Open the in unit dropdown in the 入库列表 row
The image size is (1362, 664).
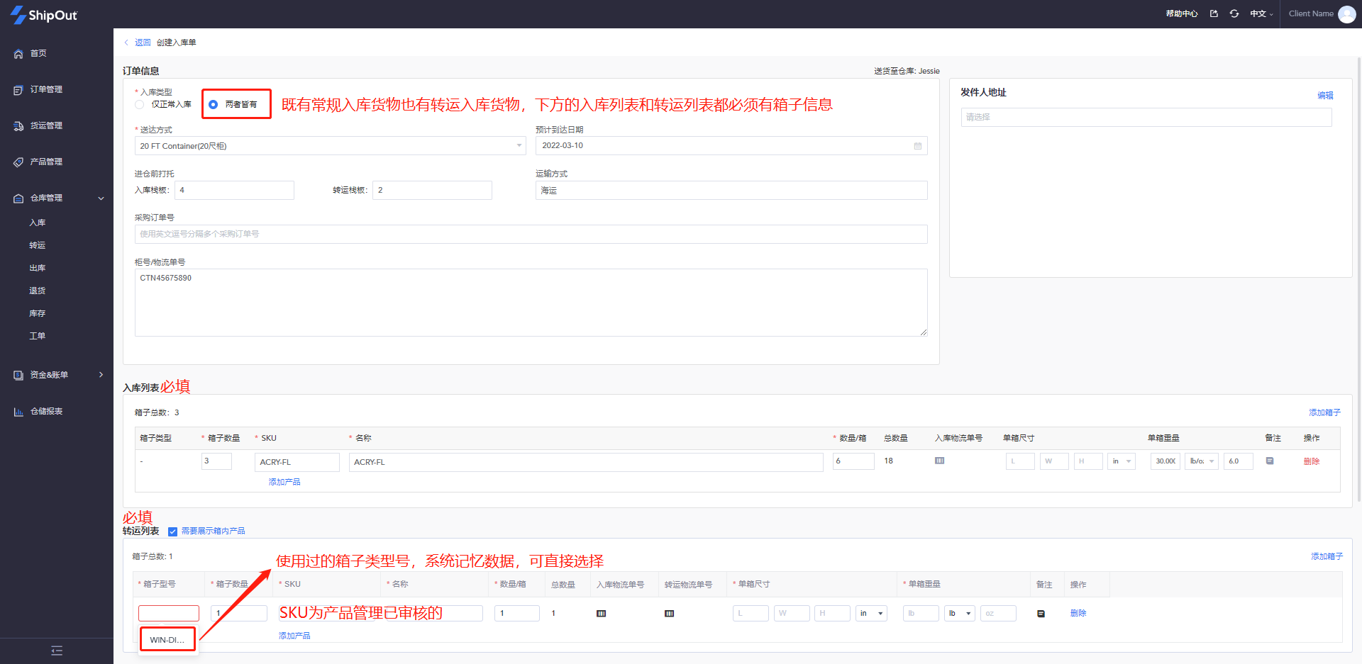click(1122, 461)
